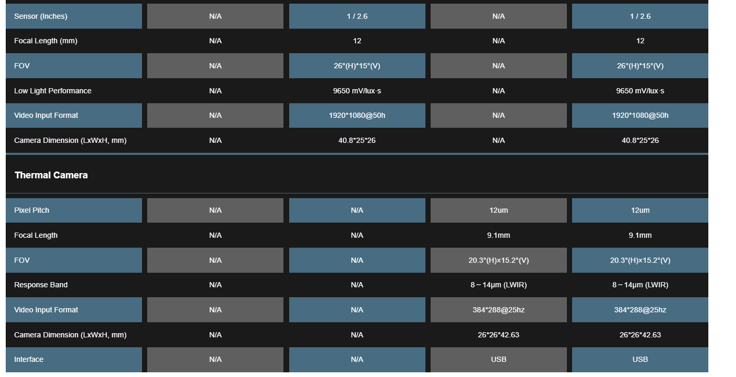Viewport: 736px width, 377px height.
Task: Click the Sensor (Inches) row label
Action: 41,16
